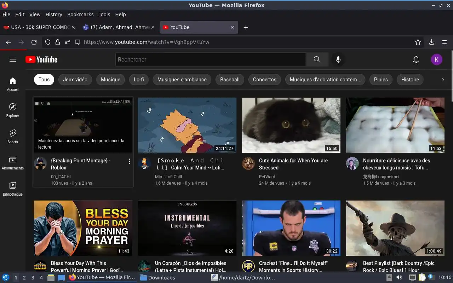
Task: Open Abonnements in the YouTube sidebar
Action: coord(13,163)
